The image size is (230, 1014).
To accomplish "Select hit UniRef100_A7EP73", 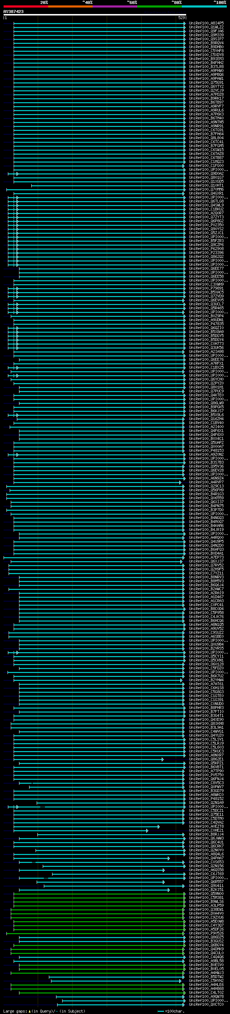I will (206, 558).
